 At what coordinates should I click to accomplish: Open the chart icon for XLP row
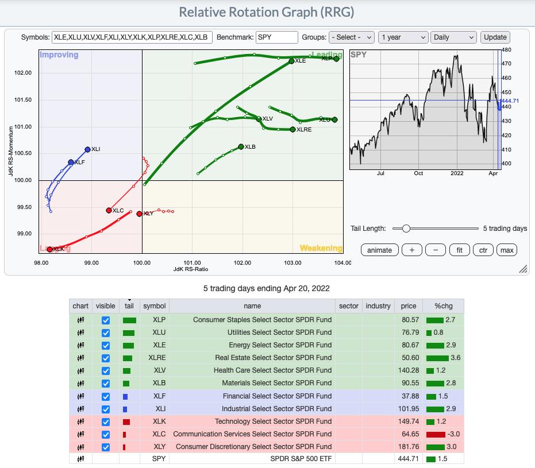point(80,320)
